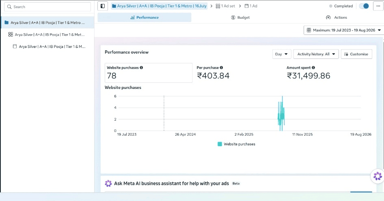Viewport: 384px width, 201px height.
Task: Select Arya Silver campaign in sidebar
Action: coord(47,23)
